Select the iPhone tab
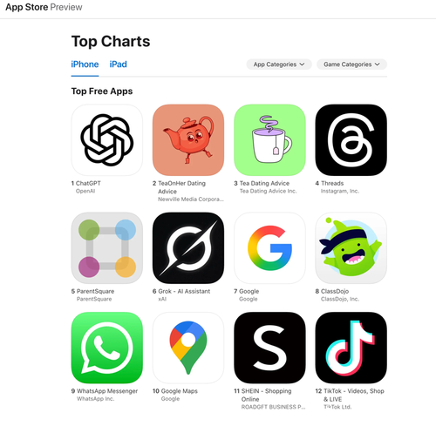This screenshot has height=426, width=436. click(85, 64)
